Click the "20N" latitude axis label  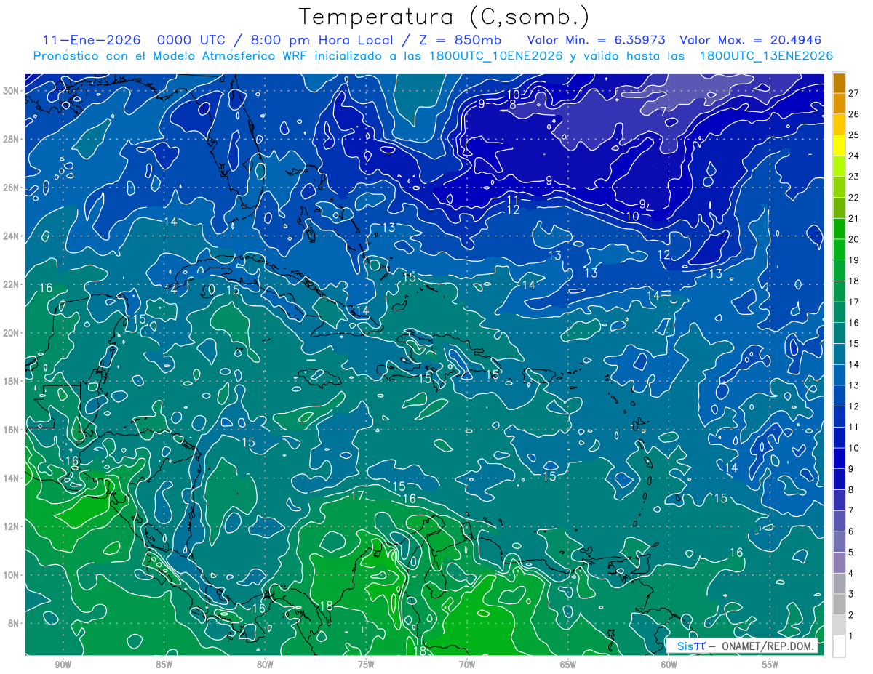point(12,333)
